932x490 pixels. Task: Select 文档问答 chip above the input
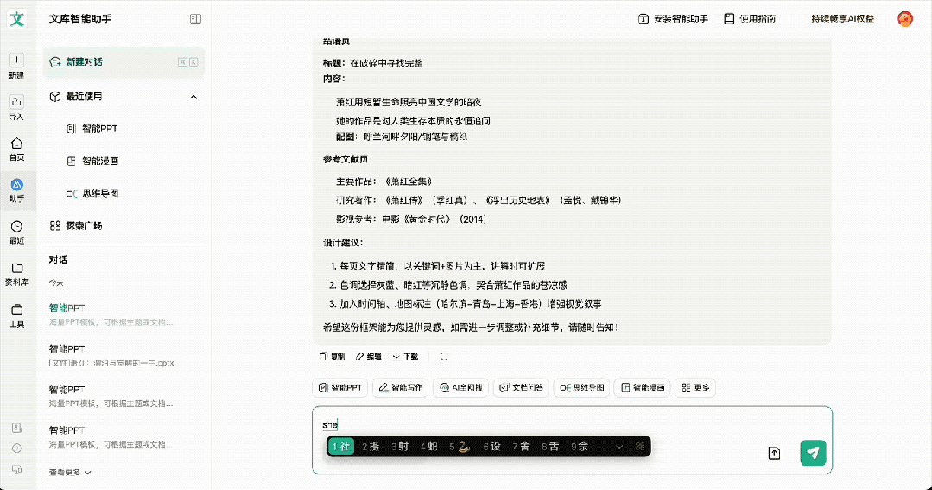point(521,388)
